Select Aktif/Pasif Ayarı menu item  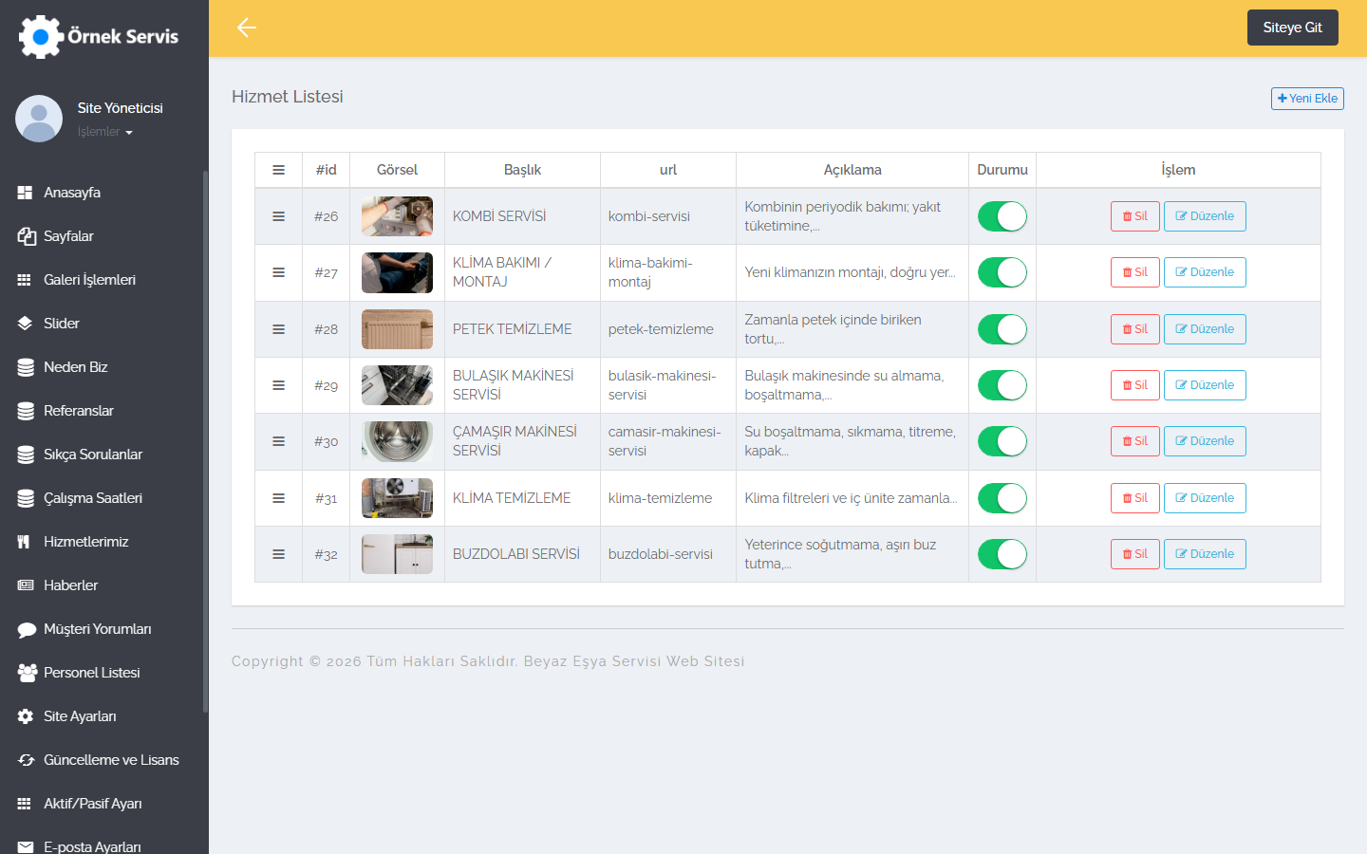[x=93, y=804]
